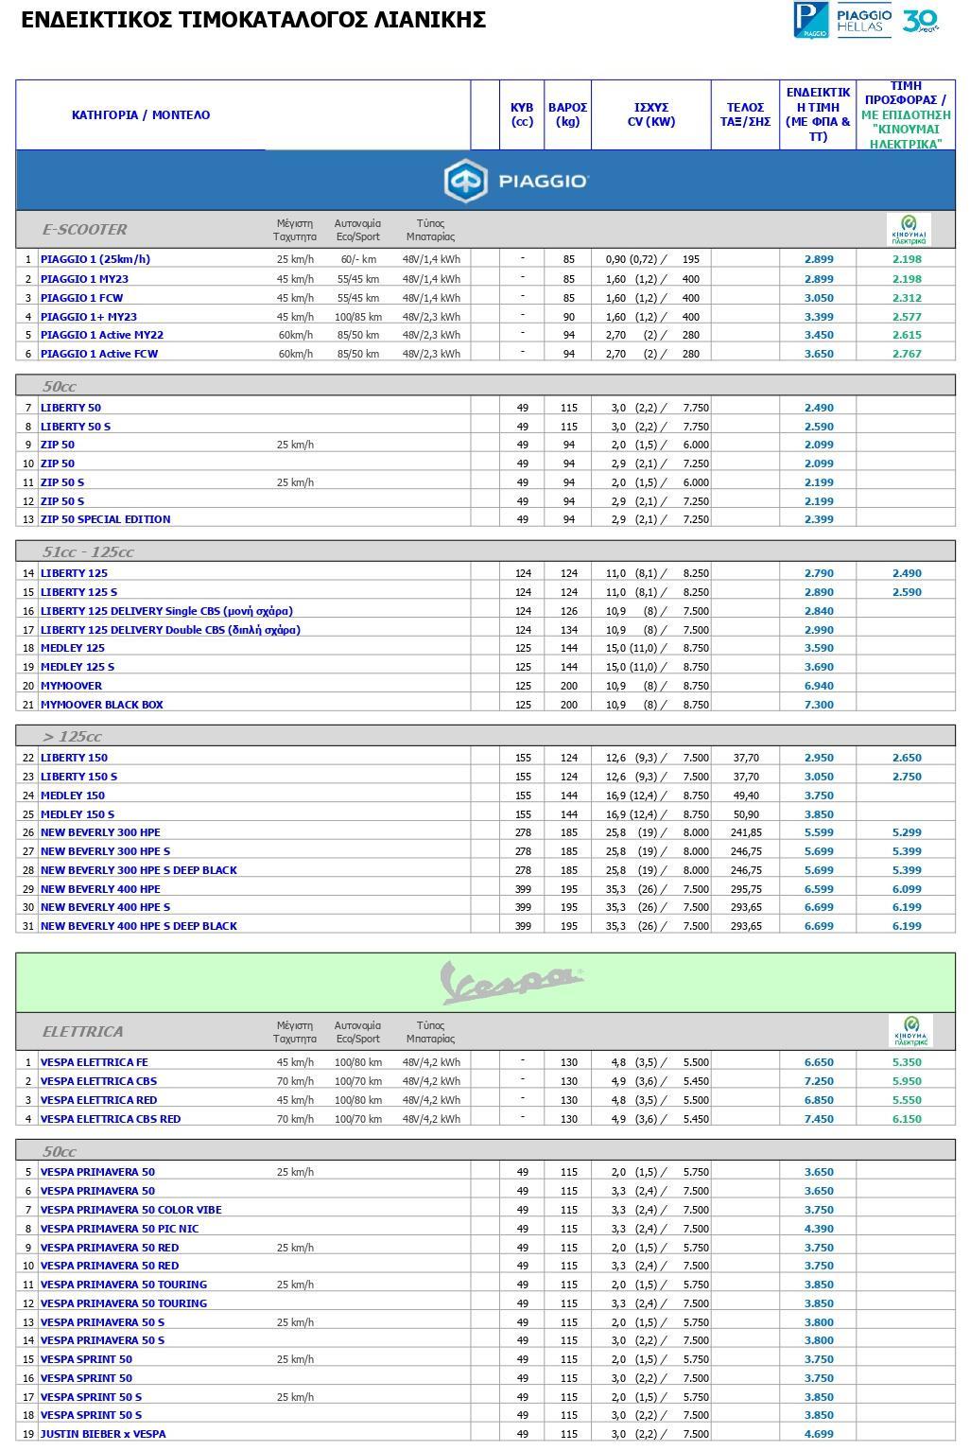Click the 4.699 price for JUSTIN BIEBER x VESPA
Image resolution: width=970 pixels, height=1451 pixels.
click(x=819, y=1434)
